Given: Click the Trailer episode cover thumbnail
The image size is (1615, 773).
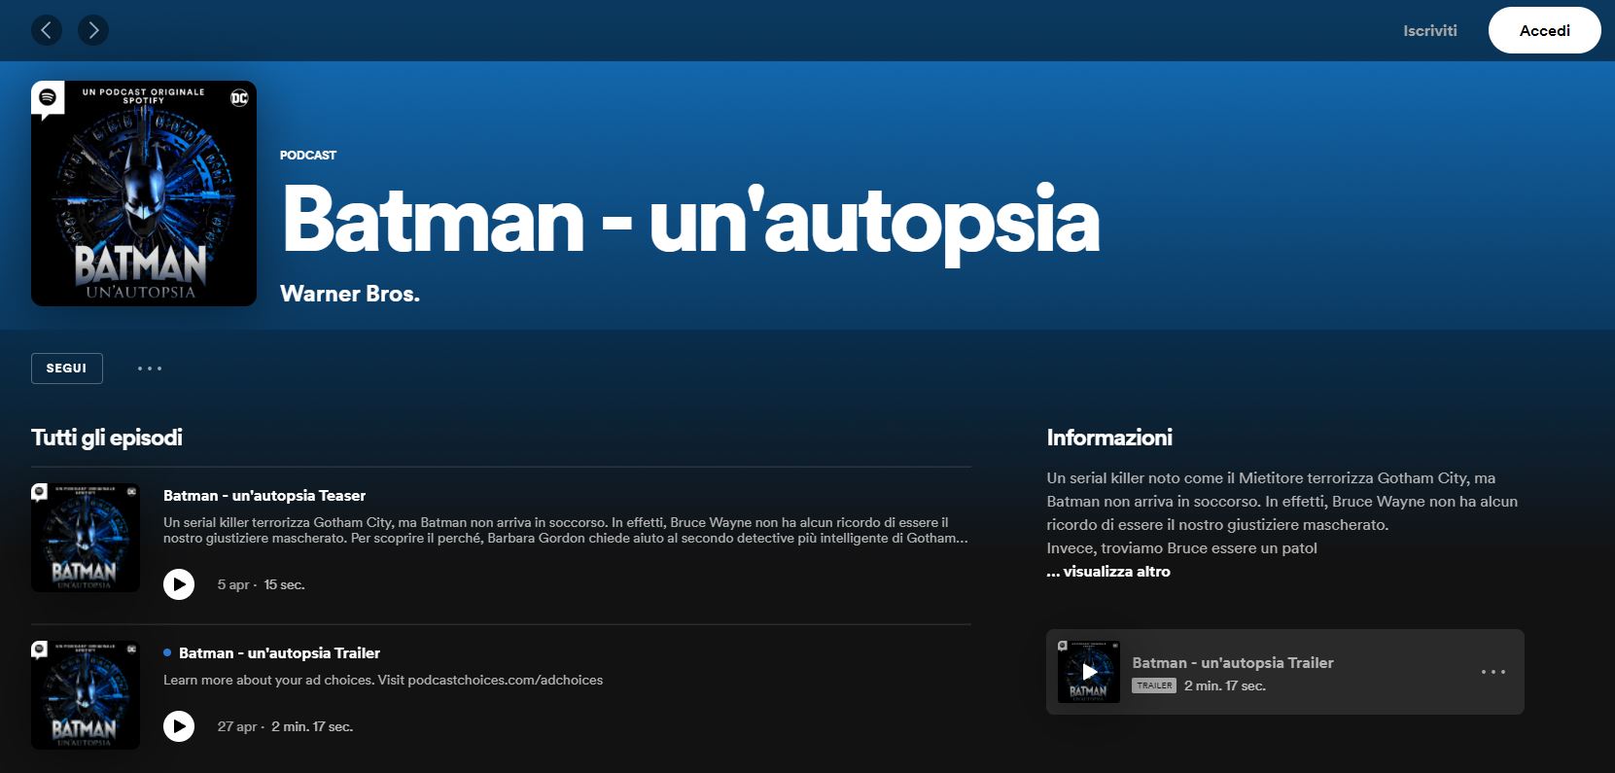Looking at the screenshot, I should [86, 695].
